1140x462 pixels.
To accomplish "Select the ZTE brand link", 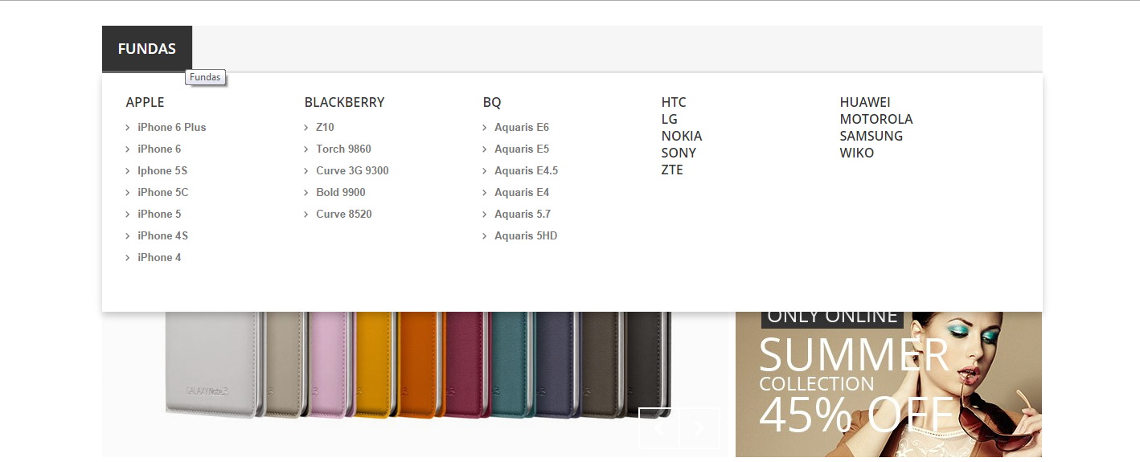I will (672, 170).
